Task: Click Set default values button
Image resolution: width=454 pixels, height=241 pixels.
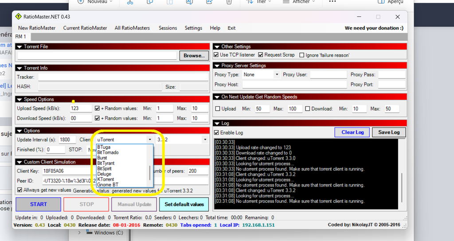Action: pyautogui.click(x=184, y=204)
